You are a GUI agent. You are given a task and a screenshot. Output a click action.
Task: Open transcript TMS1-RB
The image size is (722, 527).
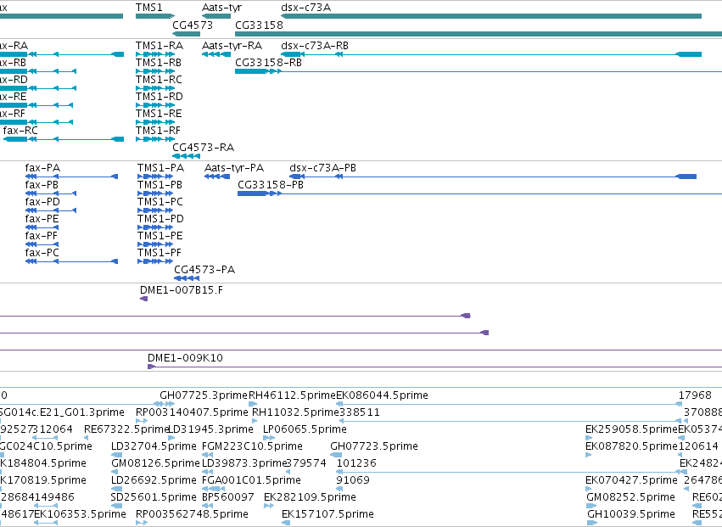coord(159,63)
